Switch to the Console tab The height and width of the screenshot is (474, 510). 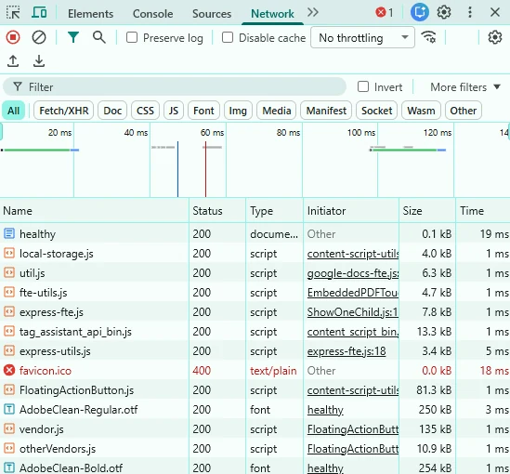(153, 14)
